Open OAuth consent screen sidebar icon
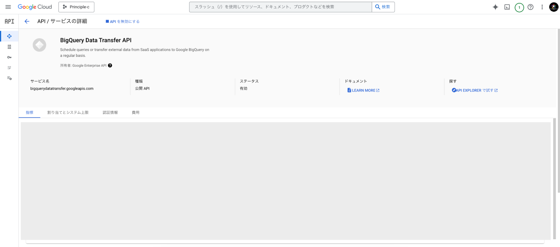560x247 pixels. 9,68
